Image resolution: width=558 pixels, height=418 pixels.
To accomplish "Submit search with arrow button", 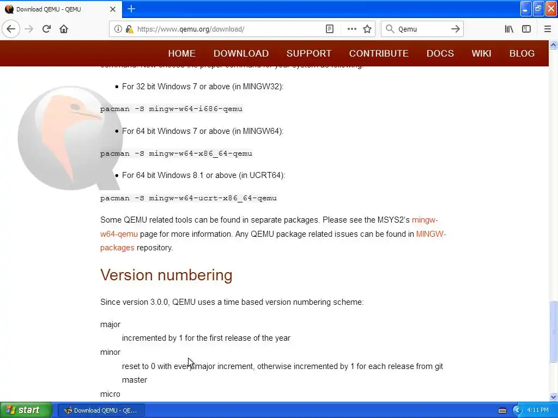I will point(455,29).
